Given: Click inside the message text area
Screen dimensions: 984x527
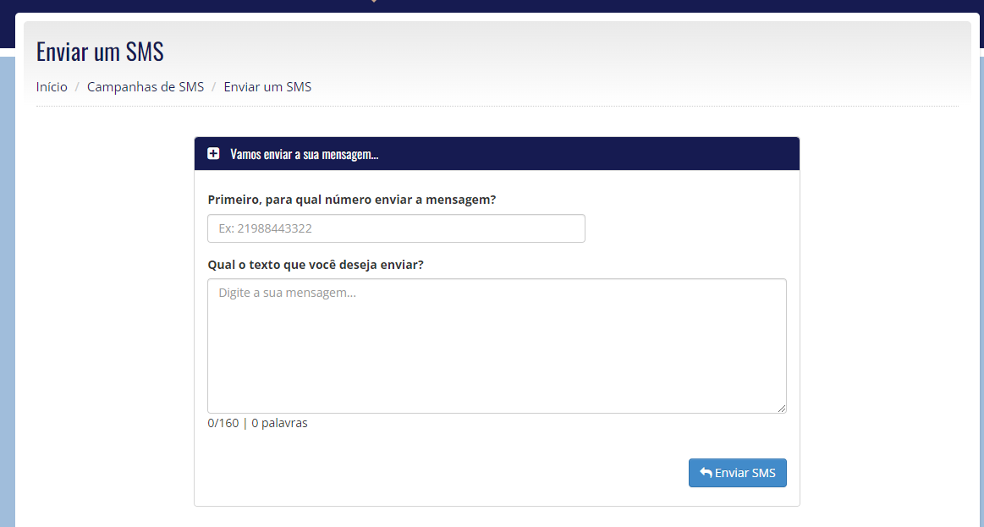Looking at the screenshot, I should [x=497, y=346].
